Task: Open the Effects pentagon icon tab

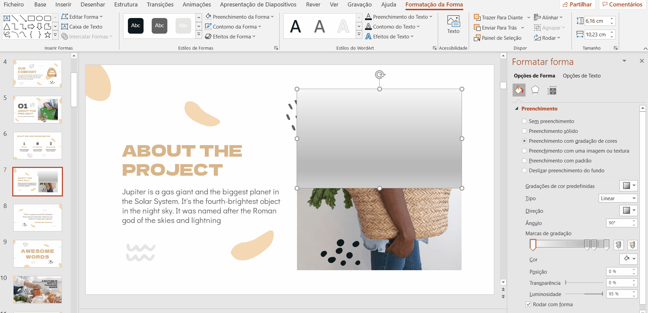Action: pos(535,90)
